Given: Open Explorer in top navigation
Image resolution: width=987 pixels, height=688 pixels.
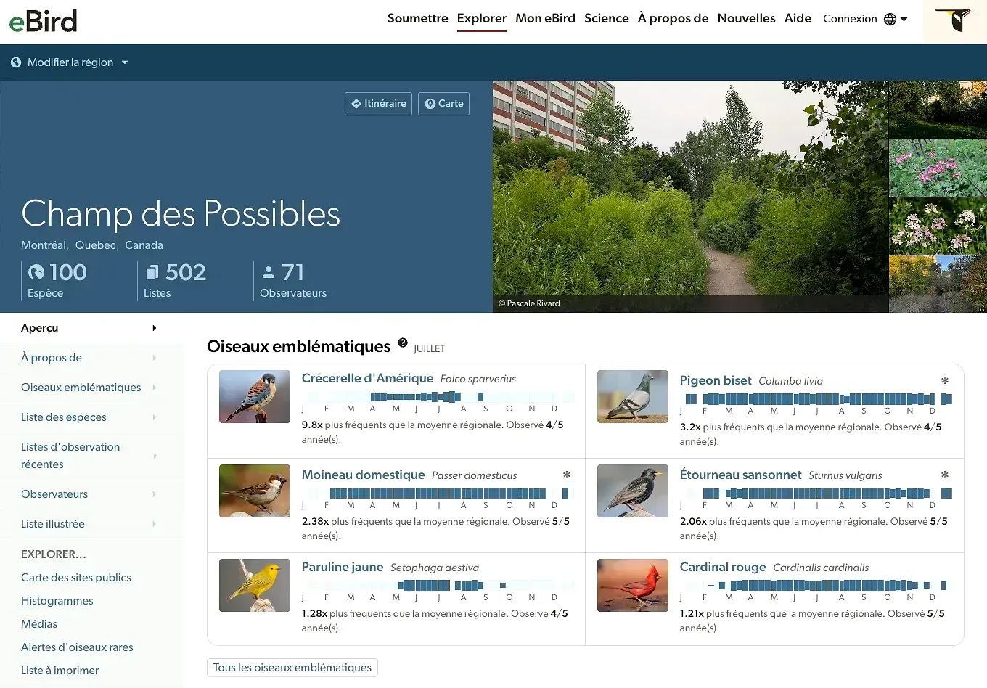Looking at the screenshot, I should coord(482,19).
